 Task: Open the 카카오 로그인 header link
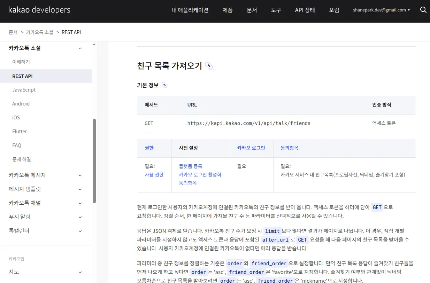click(x=251, y=148)
